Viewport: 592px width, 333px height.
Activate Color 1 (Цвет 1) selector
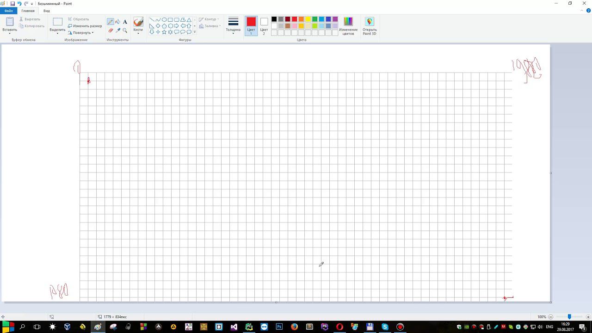[x=251, y=26]
